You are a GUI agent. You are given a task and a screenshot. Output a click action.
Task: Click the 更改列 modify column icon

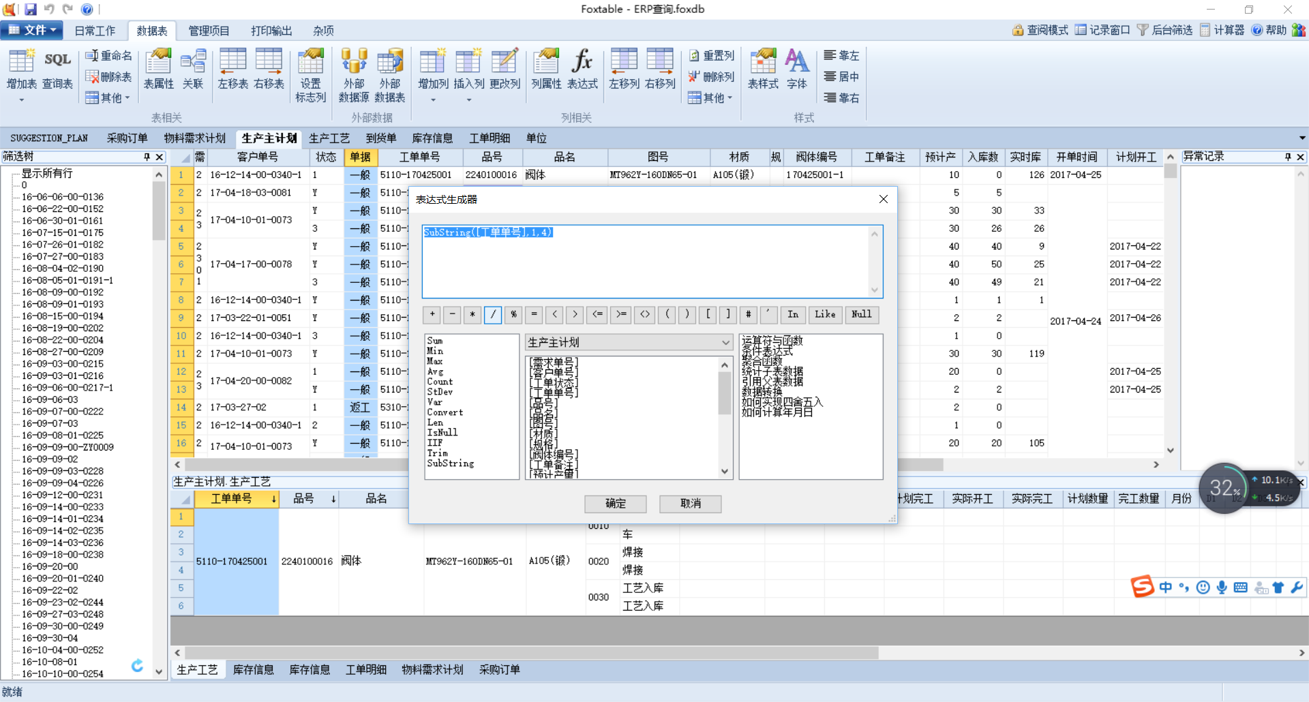point(505,70)
